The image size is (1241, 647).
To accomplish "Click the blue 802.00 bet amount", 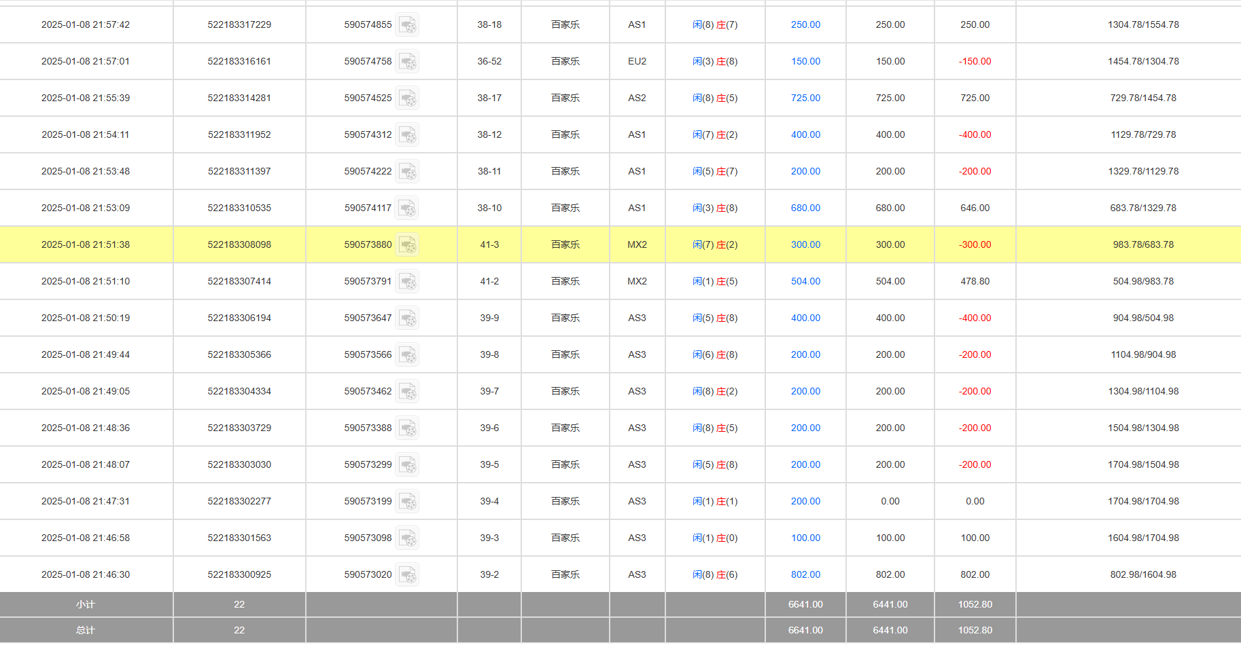I will tap(805, 574).
